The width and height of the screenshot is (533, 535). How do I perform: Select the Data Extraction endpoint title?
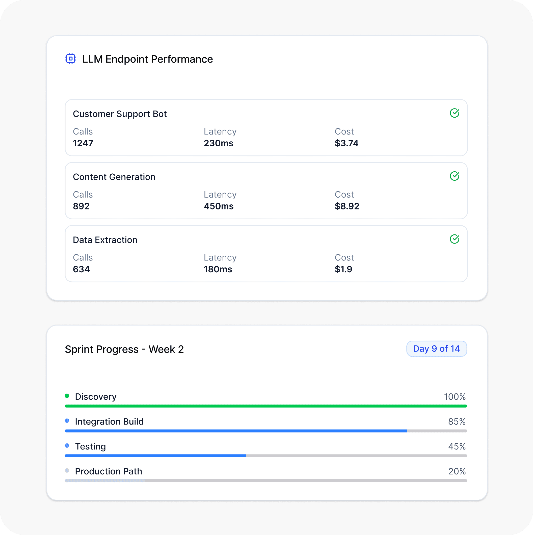105,240
